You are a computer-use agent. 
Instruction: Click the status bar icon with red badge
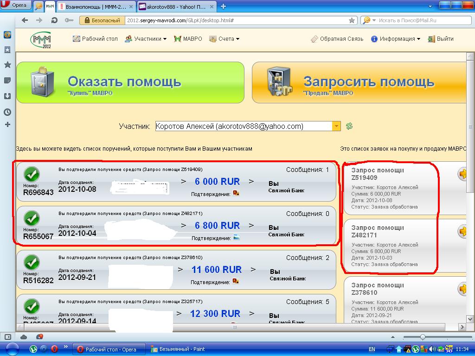39,337
